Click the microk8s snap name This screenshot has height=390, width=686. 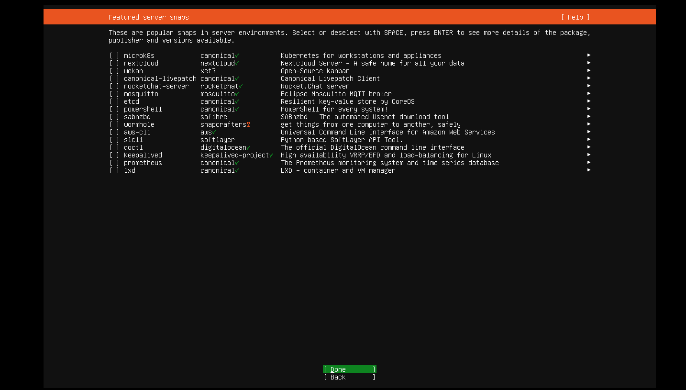(139, 56)
